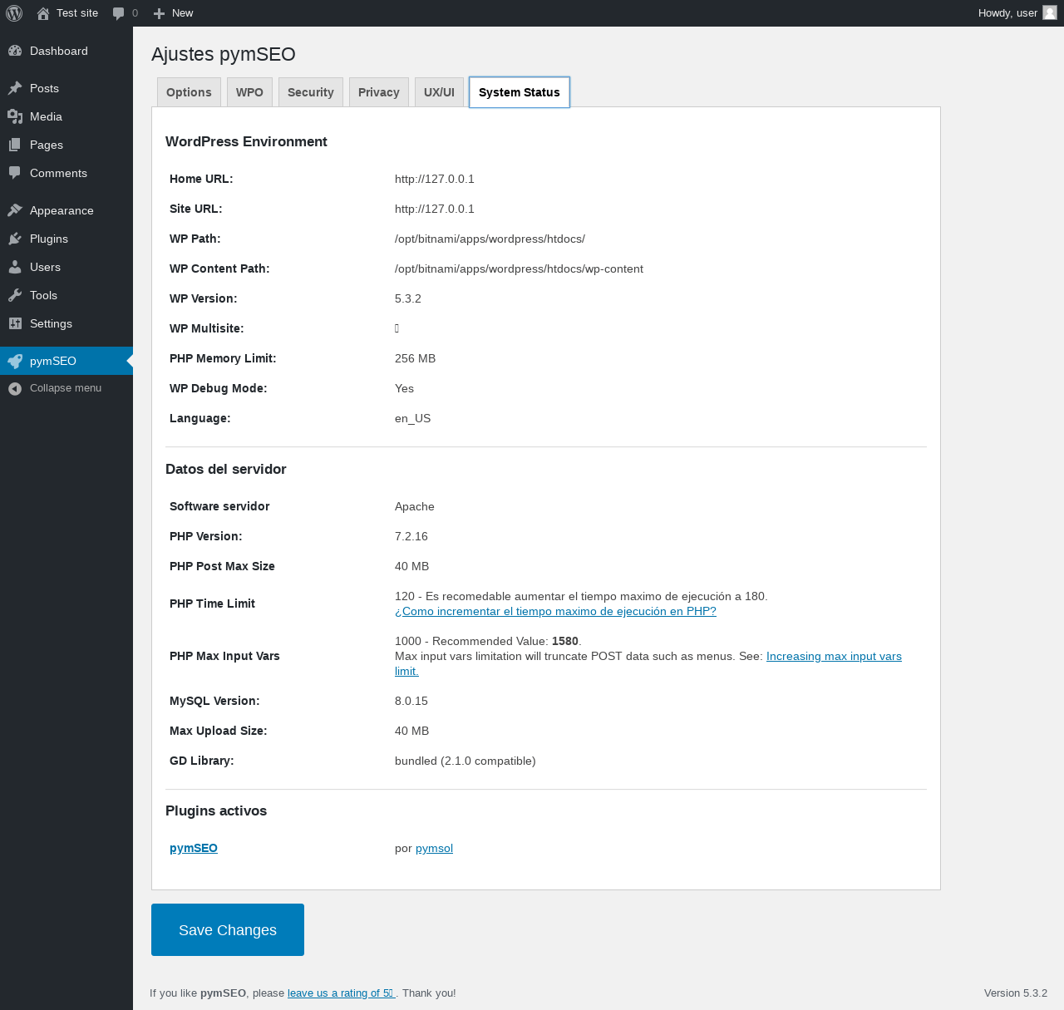Screen dimensions: 1064x1010
Task: Click the Tools wrench icon
Action: [15, 295]
